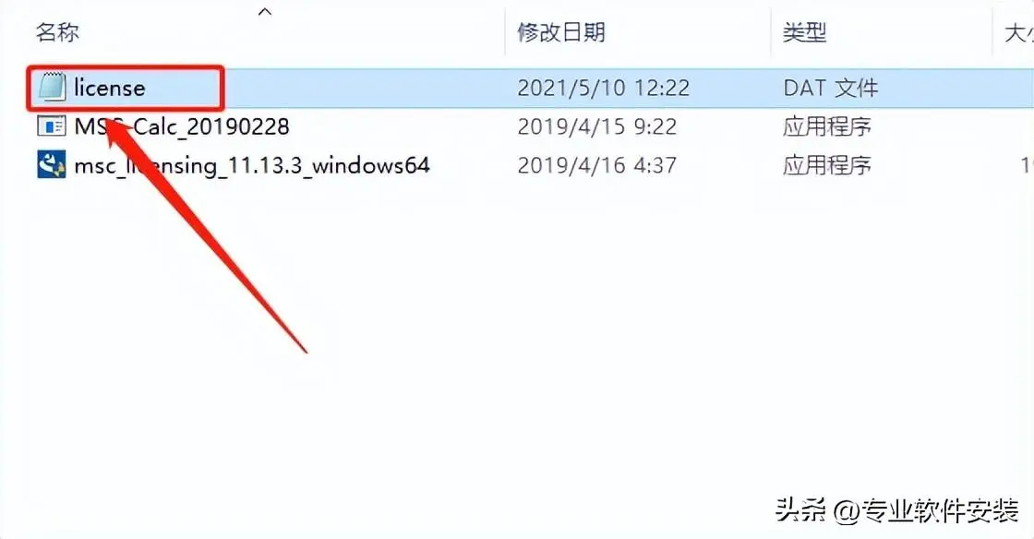Click the MSC_Calc_20190228 application icon
The image size is (1034, 539).
(52, 126)
